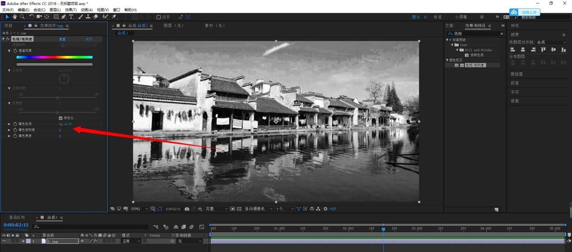Open the 效果(T) menu
Viewport: 572px width, 252px height.
click(71, 10)
